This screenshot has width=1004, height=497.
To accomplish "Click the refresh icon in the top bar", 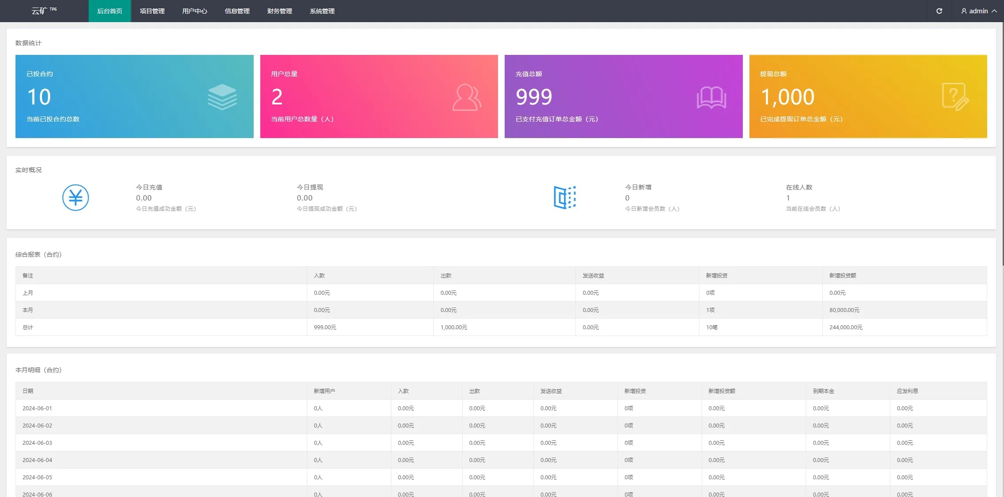I will tap(939, 11).
